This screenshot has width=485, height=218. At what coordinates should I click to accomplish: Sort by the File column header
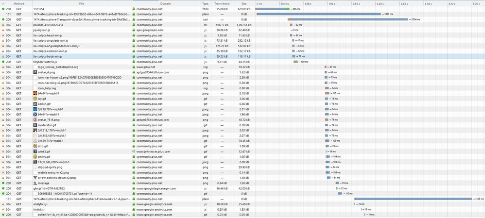81,3
